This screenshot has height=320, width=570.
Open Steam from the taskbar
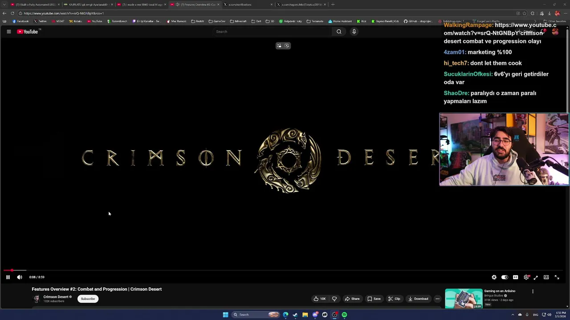point(295,315)
